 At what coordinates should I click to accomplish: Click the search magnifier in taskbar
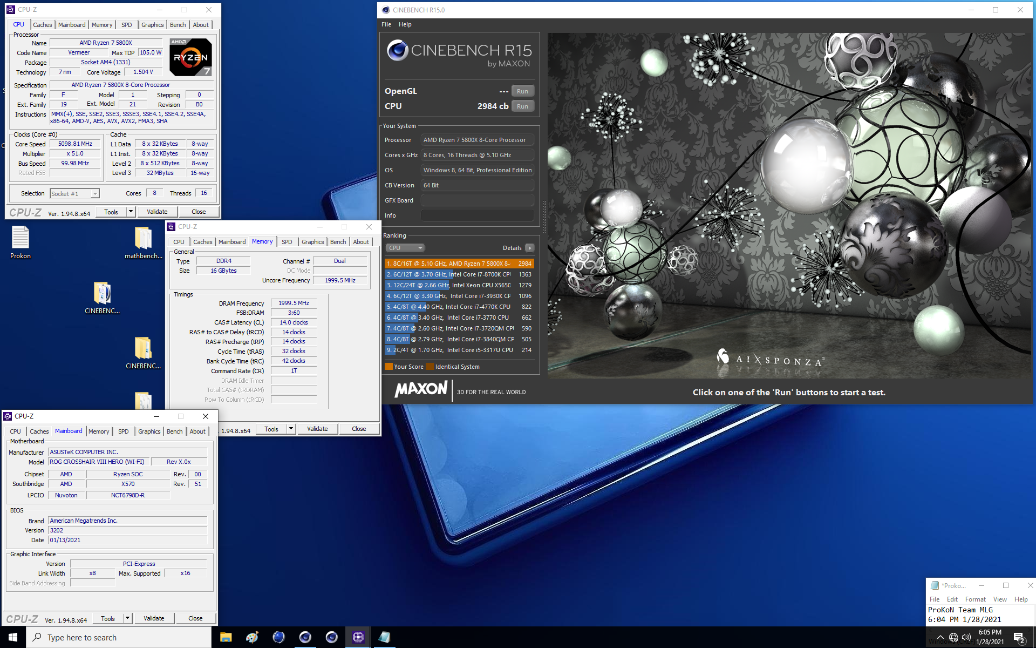click(x=37, y=637)
